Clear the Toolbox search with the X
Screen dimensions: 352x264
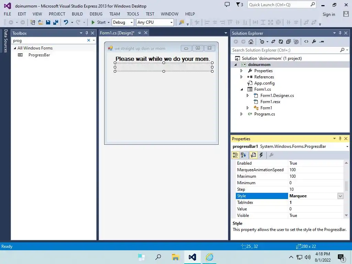[x=88, y=41]
